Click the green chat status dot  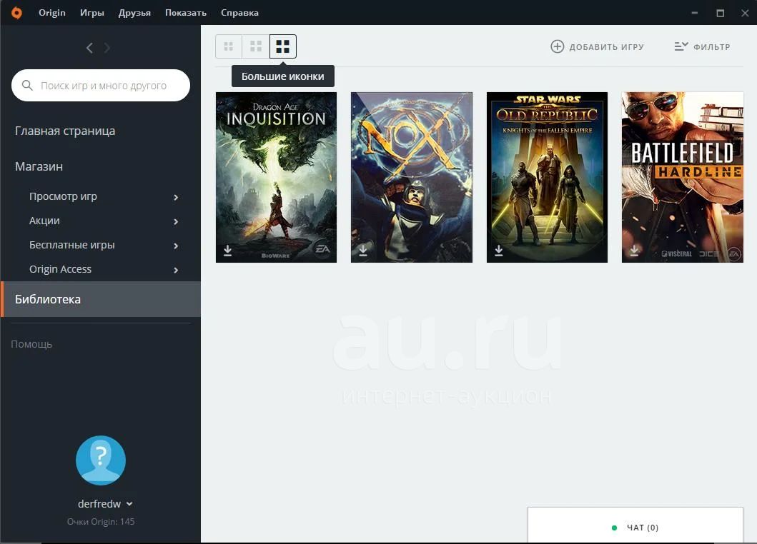click(x=614, y=528)
